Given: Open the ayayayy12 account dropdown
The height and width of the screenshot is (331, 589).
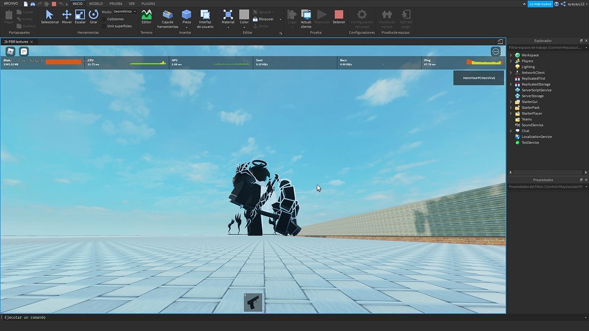Looking at the screenshot, I should click(x=578, y=4).
